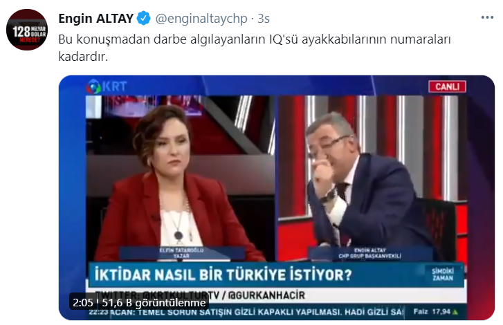Click the tweet text about IQ
503x325 pixels.
[x=255, y=48]
